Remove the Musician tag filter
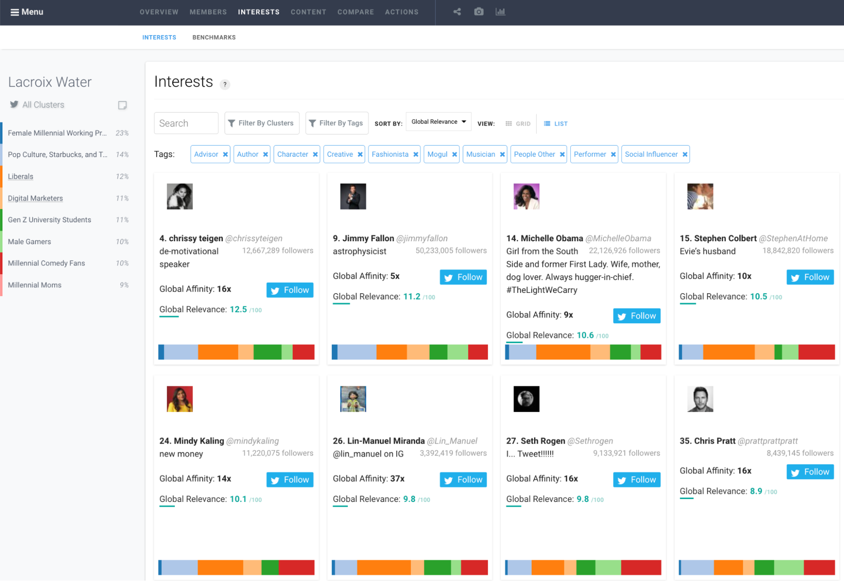 coord(502,155)
